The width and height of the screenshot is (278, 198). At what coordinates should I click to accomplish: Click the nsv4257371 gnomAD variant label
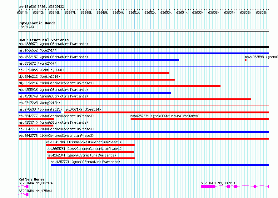pyautogui.click(x=165, y=116)
